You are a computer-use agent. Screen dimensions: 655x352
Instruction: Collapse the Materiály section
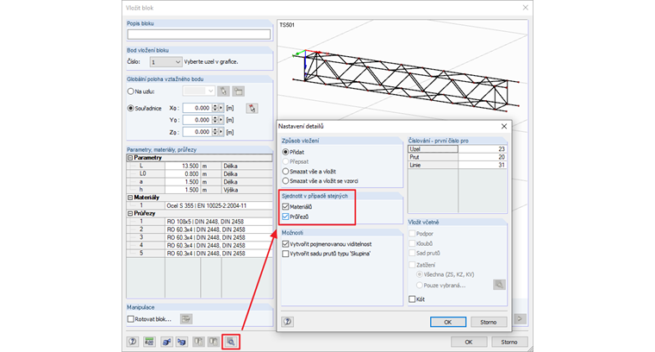coord(130,198)
